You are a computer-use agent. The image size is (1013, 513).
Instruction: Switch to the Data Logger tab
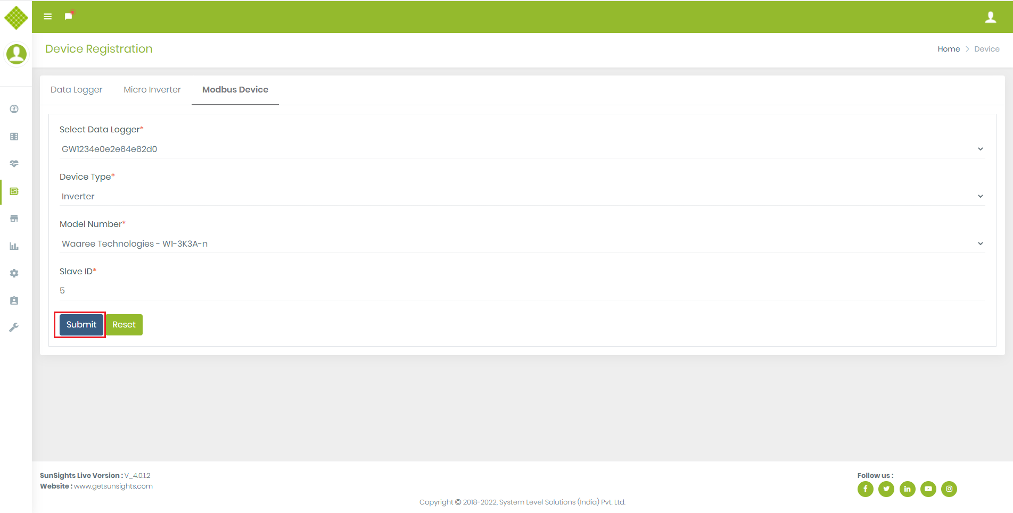pyautogui.click(x=76, y=90)
